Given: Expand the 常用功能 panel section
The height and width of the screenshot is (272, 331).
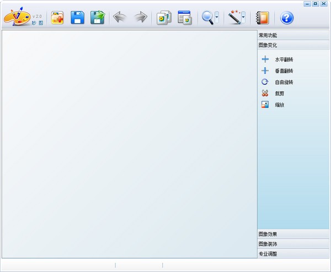Looking at the screenshot, I should (x=293, y=35).
